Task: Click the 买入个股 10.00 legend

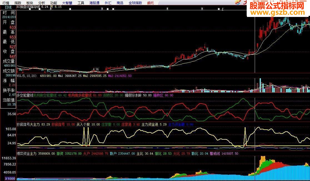Action: point(88,124)
